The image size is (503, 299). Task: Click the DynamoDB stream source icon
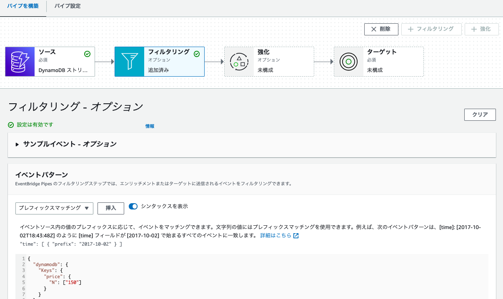pyautogui.click(x=20, y=62)
